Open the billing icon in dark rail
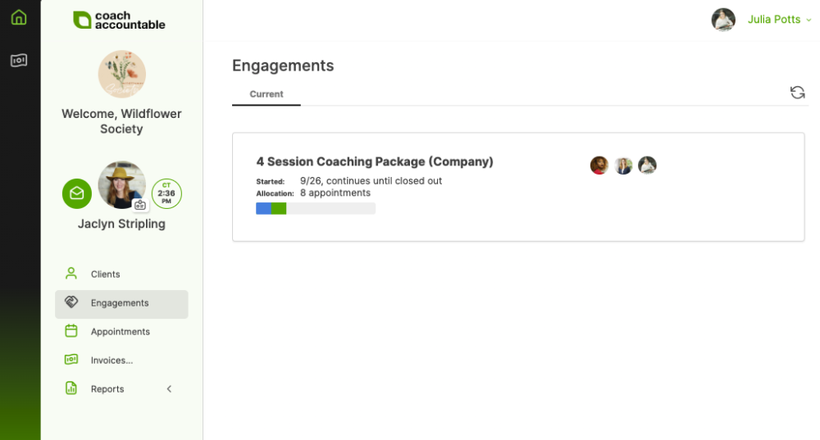 tap(19, 61)
